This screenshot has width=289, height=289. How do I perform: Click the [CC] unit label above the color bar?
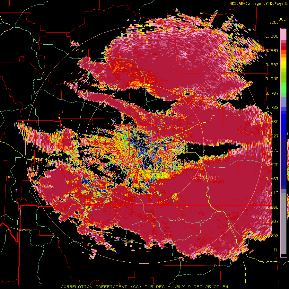(x=274, y=22)
